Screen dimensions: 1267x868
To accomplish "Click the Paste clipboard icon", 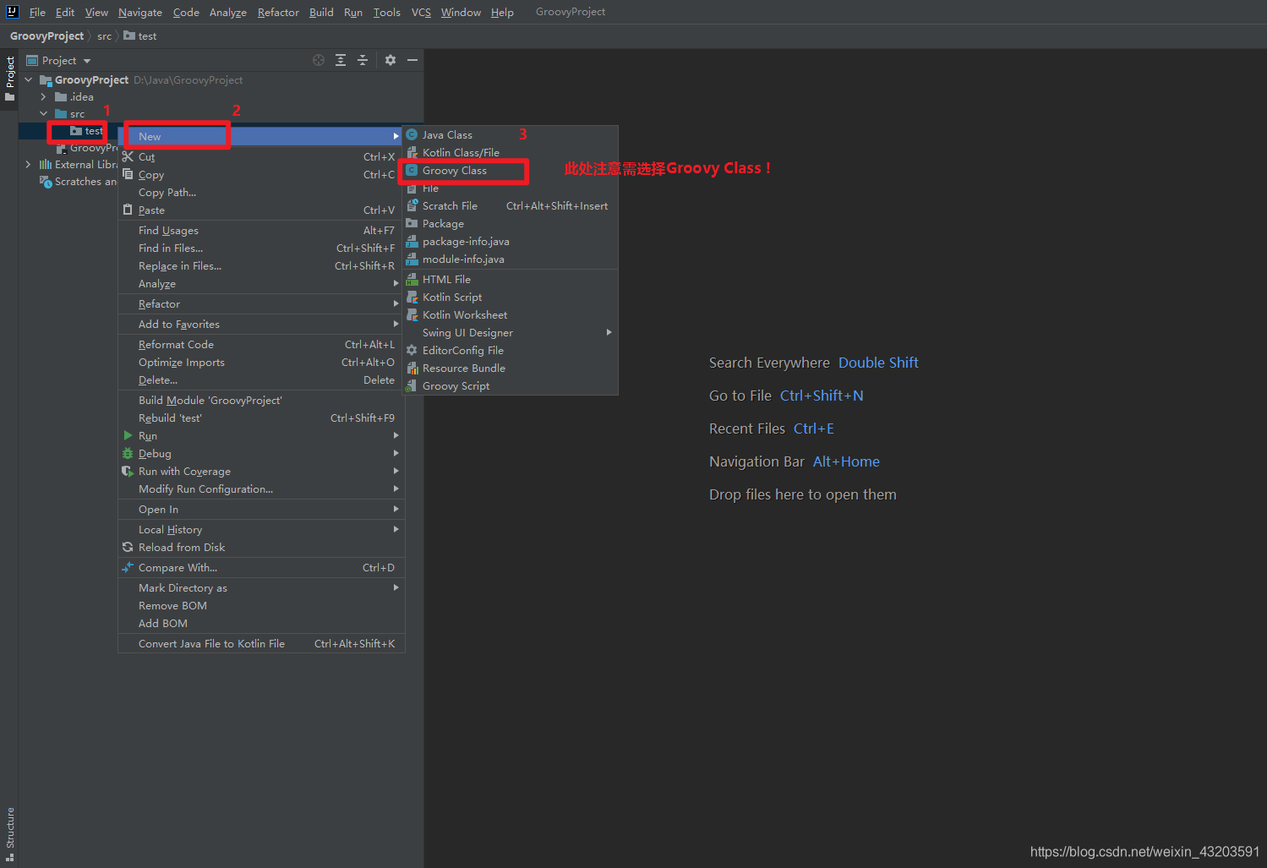I will (x=128, y=210).
